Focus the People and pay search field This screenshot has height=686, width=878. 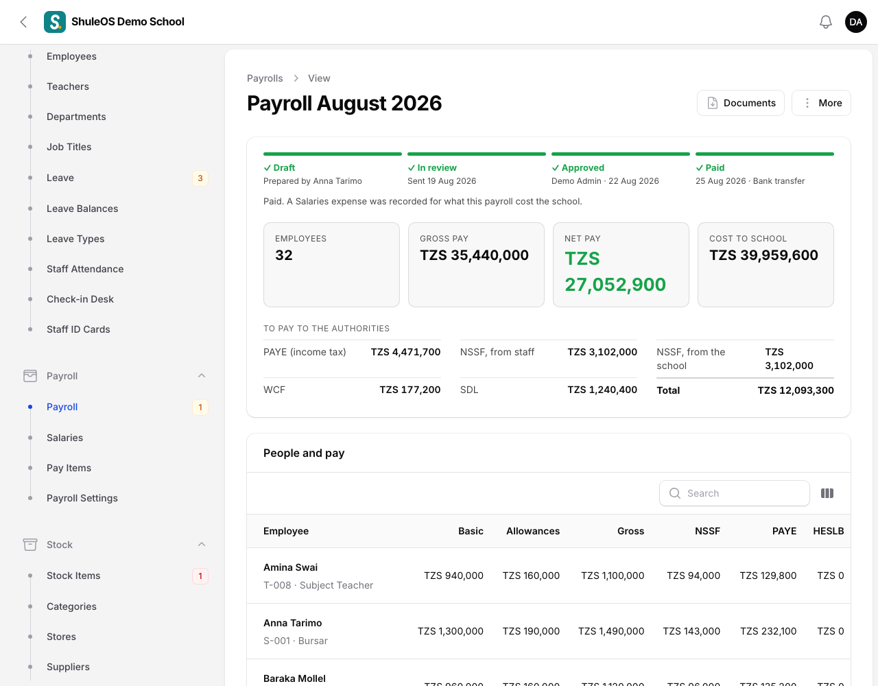pos(735,493)
